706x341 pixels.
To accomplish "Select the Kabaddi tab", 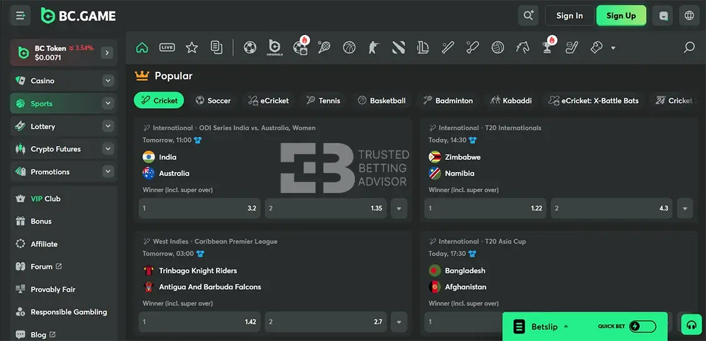I will point(511,101).
